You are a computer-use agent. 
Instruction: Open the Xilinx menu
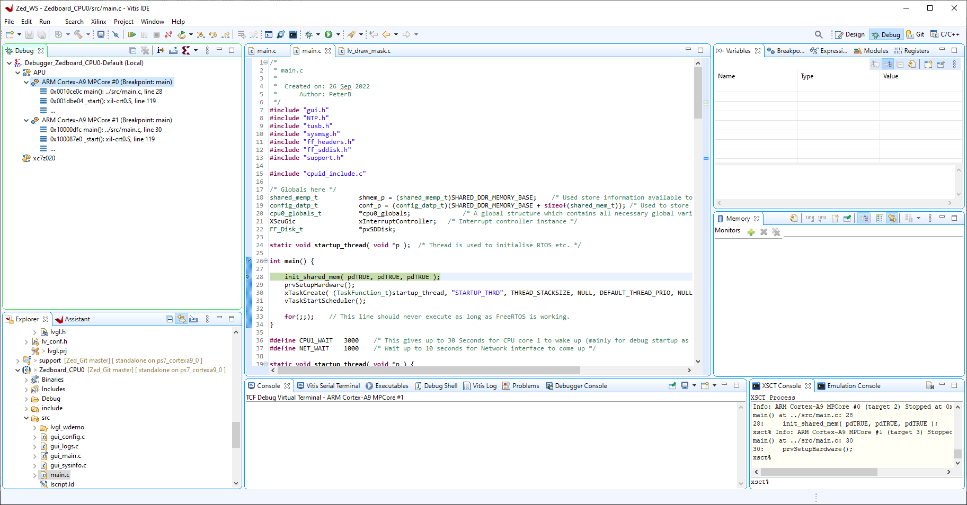[99, 22]
